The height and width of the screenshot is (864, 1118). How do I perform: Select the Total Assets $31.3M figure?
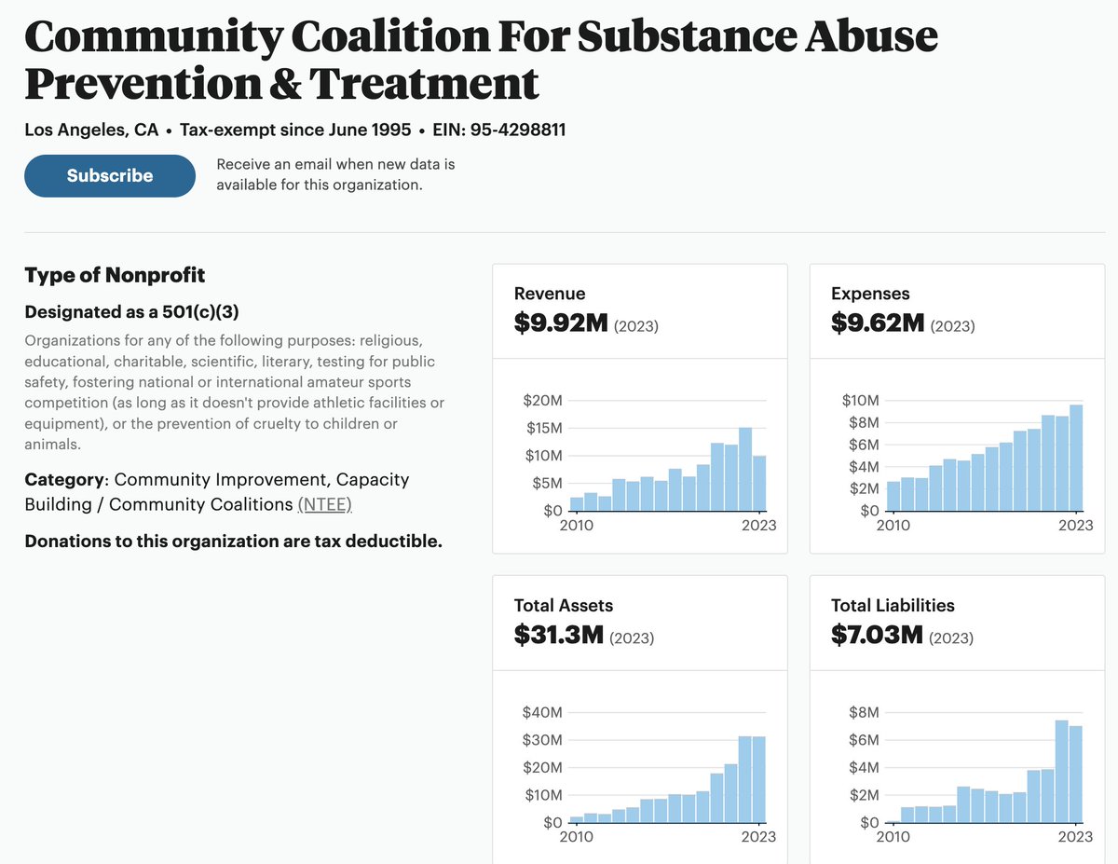pos(559,635)
